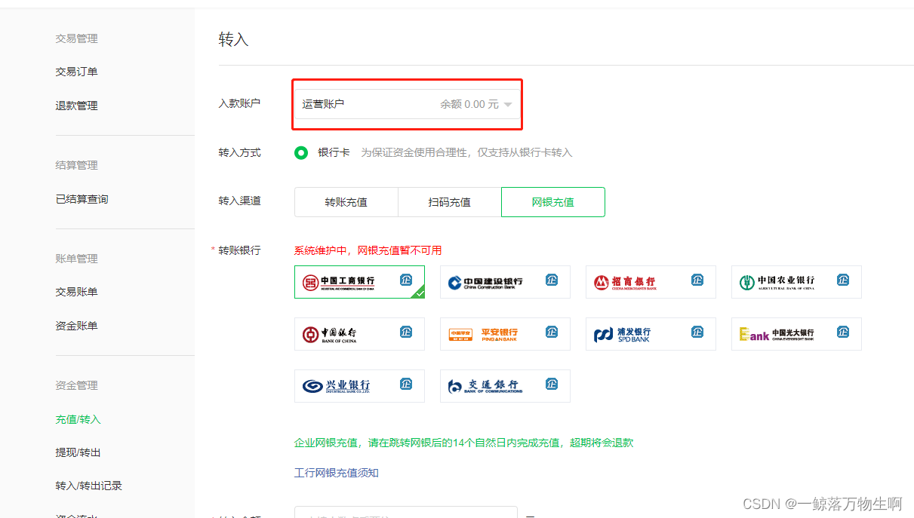This screenshot has width=914, height=518.
Task: Click the 为保证资金使用合理性 hint text
Action: (466, 152)
